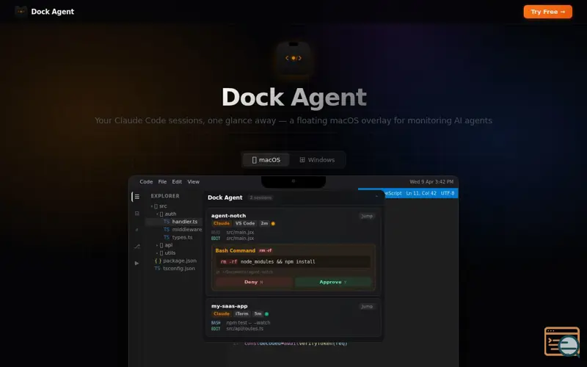Open the File menu in mockup
Image resolution: width=587 pixels, height=367 pixels.
162,181
